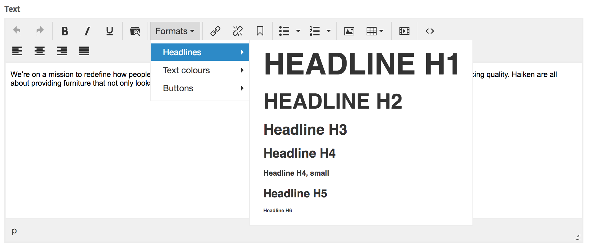Open numbered list style dropdown arrow
This screenshot has height=252, width=589.
coord(329,31)
